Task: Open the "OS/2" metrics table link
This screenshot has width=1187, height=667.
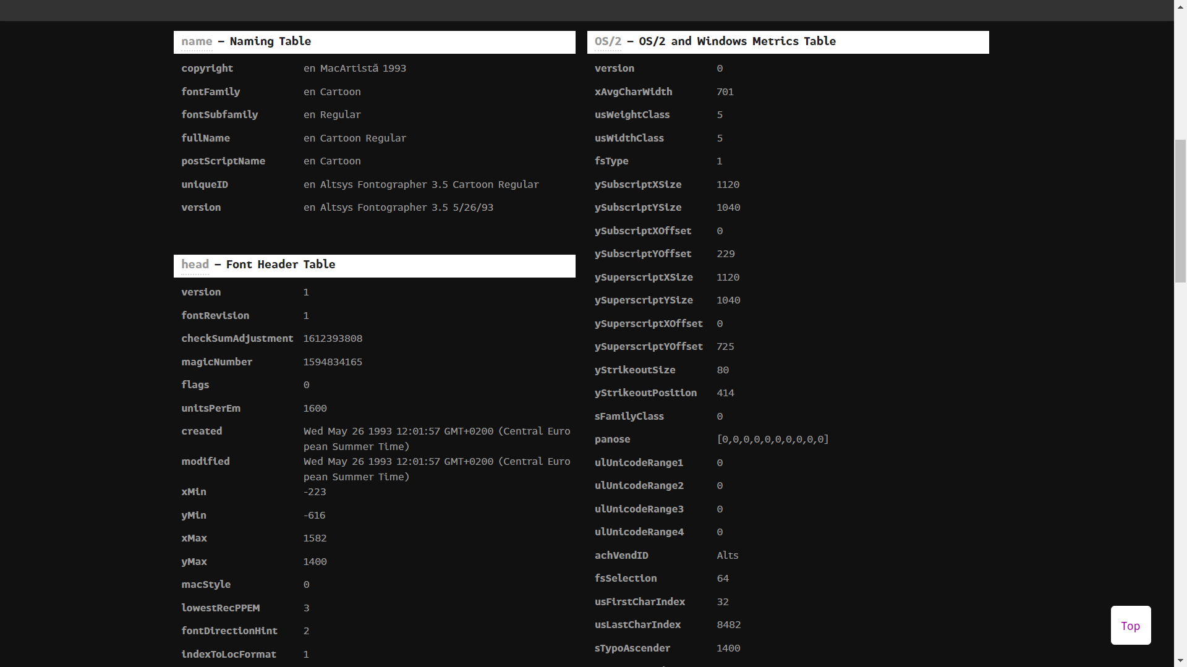Action: pyautogui.click(x=608, y=41)
